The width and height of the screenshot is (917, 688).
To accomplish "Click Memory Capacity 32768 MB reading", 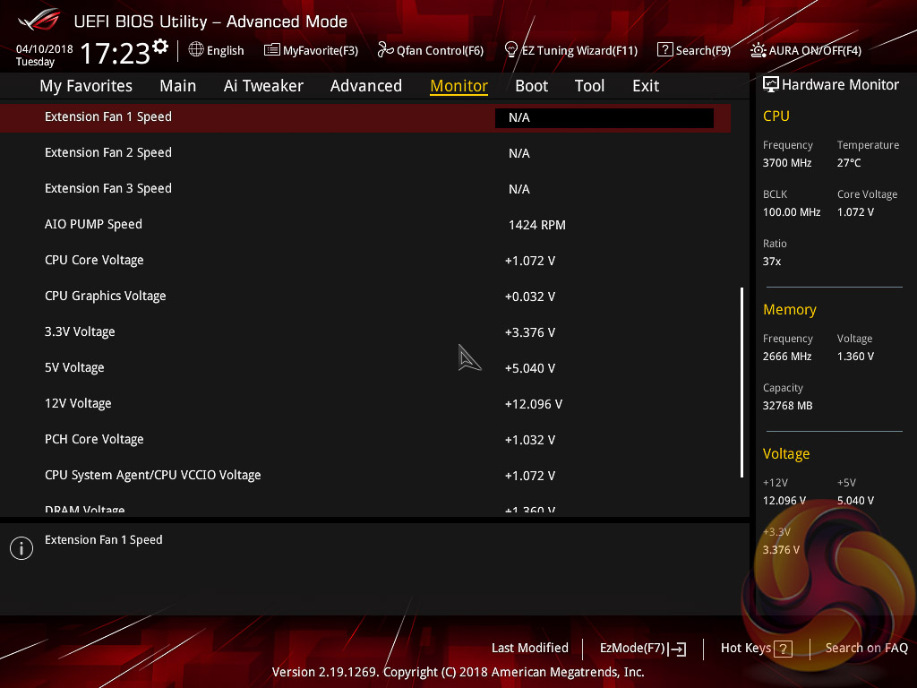I will 787,406.
